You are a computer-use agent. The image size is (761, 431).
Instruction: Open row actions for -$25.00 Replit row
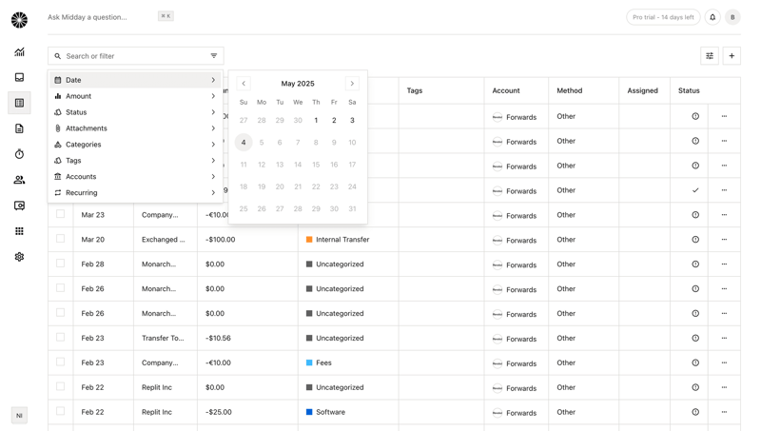[724, 412]
